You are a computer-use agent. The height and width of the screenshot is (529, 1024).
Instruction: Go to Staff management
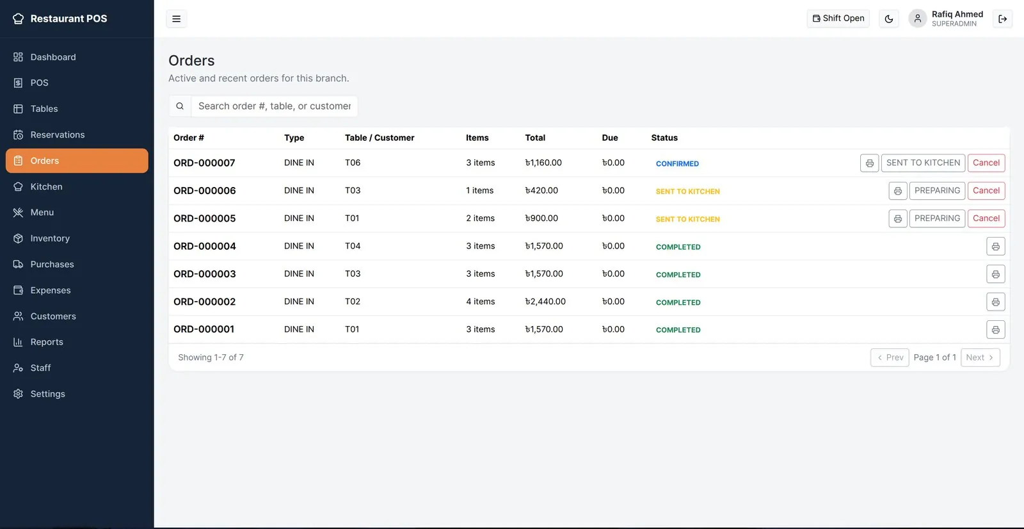coord(77,368)
